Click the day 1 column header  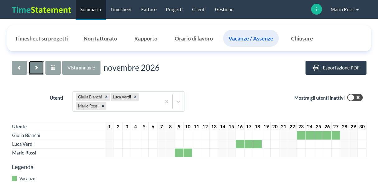[110, 127]
